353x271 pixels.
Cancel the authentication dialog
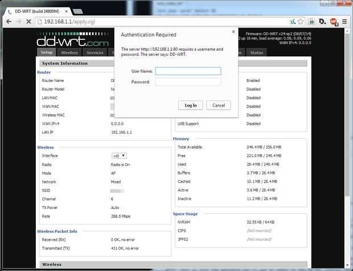point(219,105)
